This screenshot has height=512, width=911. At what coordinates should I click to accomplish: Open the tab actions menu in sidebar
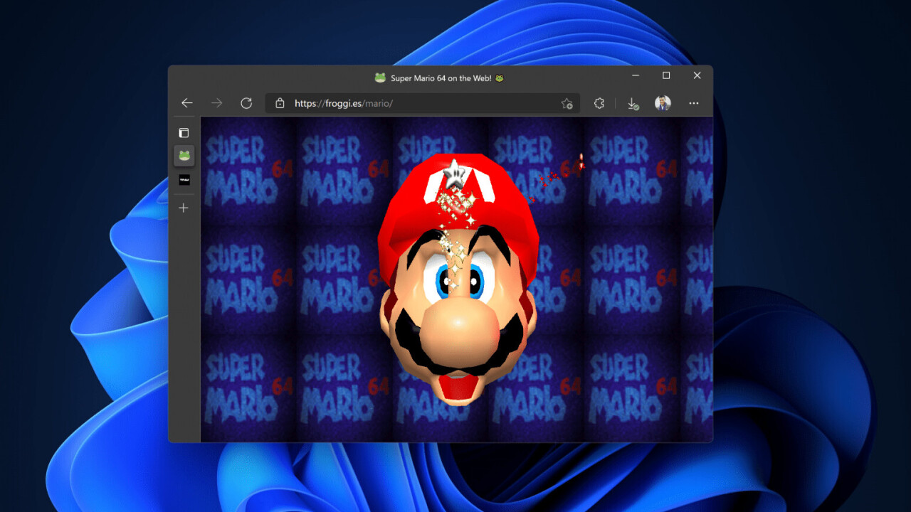click(x=184, y=132)
